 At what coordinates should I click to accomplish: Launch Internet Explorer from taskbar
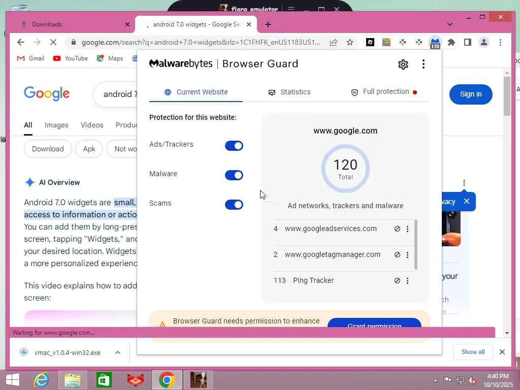click(42, 380)
